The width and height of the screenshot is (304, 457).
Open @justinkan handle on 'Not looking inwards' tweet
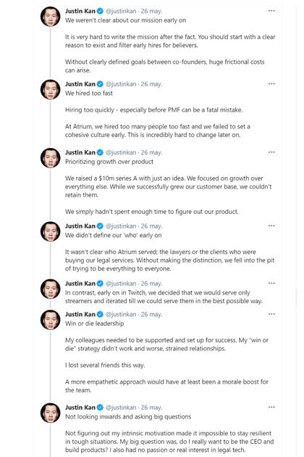point(121,408)
